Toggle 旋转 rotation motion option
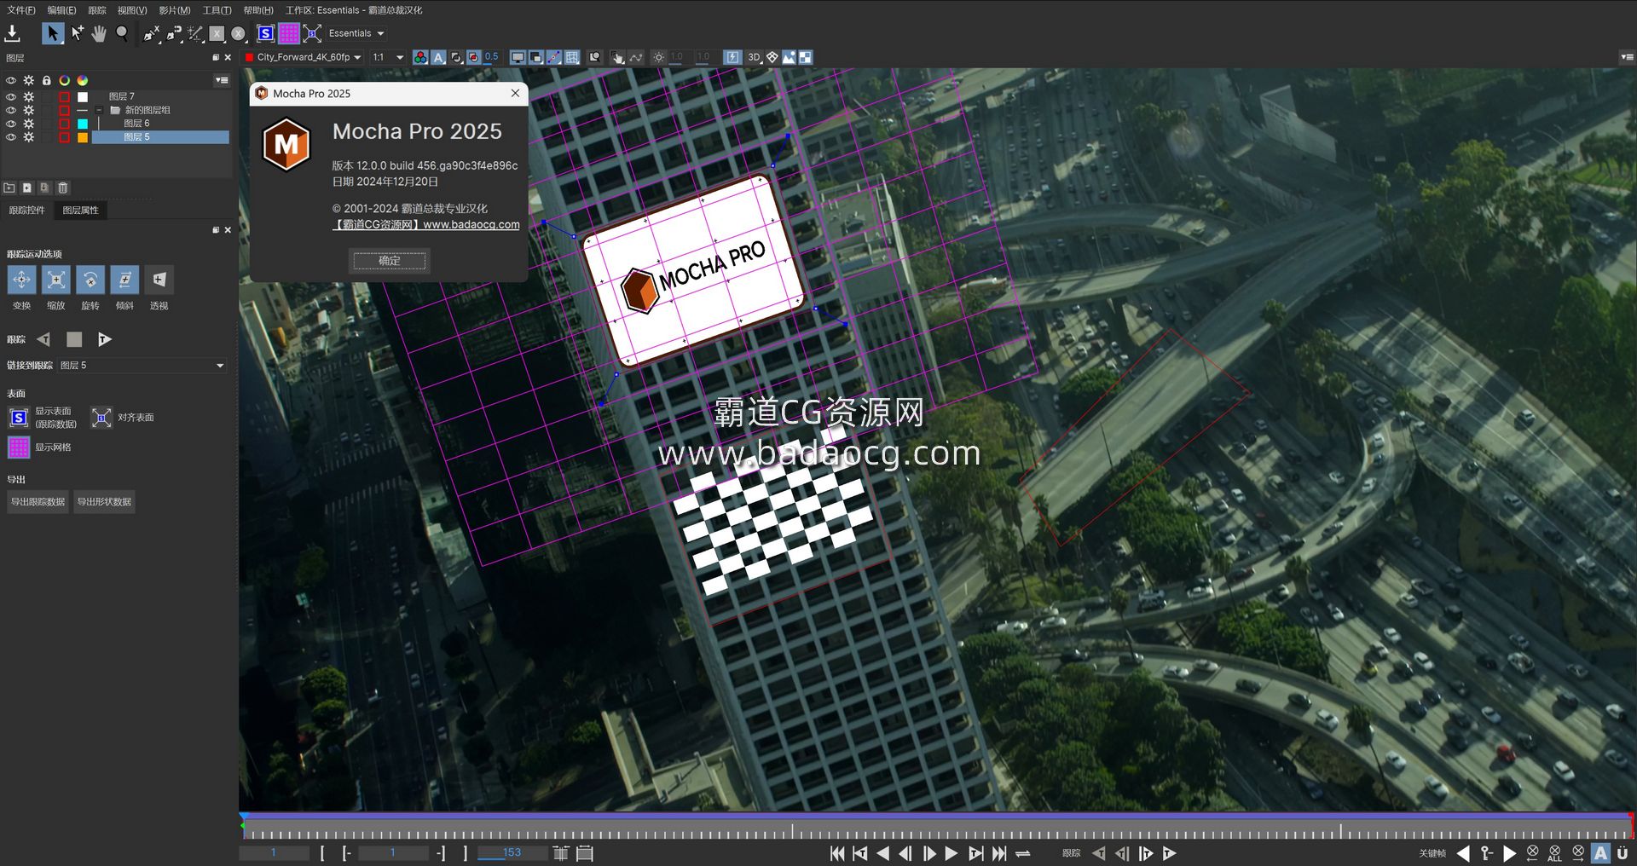 click(90, 280)
